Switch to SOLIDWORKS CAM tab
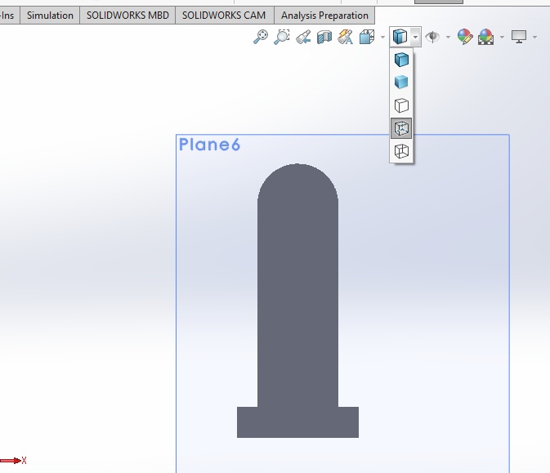Viewport: 550px width, 473px height. click(224, 16)
